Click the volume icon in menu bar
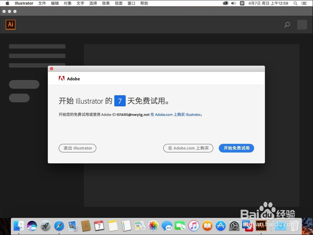Viewport: 313px width, 235px height. pos(233,3)
